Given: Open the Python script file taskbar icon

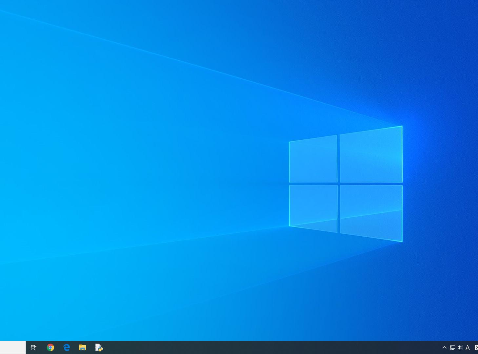Looking at the screenshot, I should pyautogui.click(x=99, y=347).
